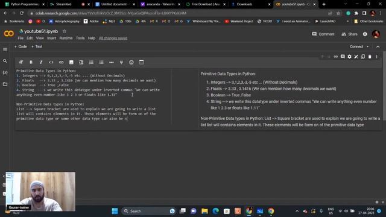The image size is (386, 217).
Task: Apply italic formatting in cell toolbar
Action: (x=41, y=62)
